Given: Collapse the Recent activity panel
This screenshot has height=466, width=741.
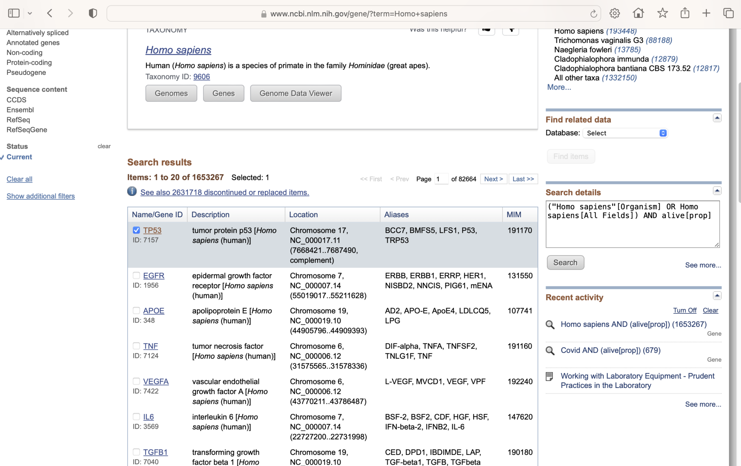Looking at the screenshot, I should (717, 296).
